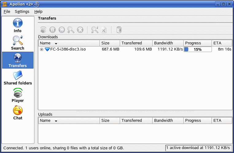234x153 pixels.
Task: Click the cancel download toolbar icon
Action: point(80,30)
